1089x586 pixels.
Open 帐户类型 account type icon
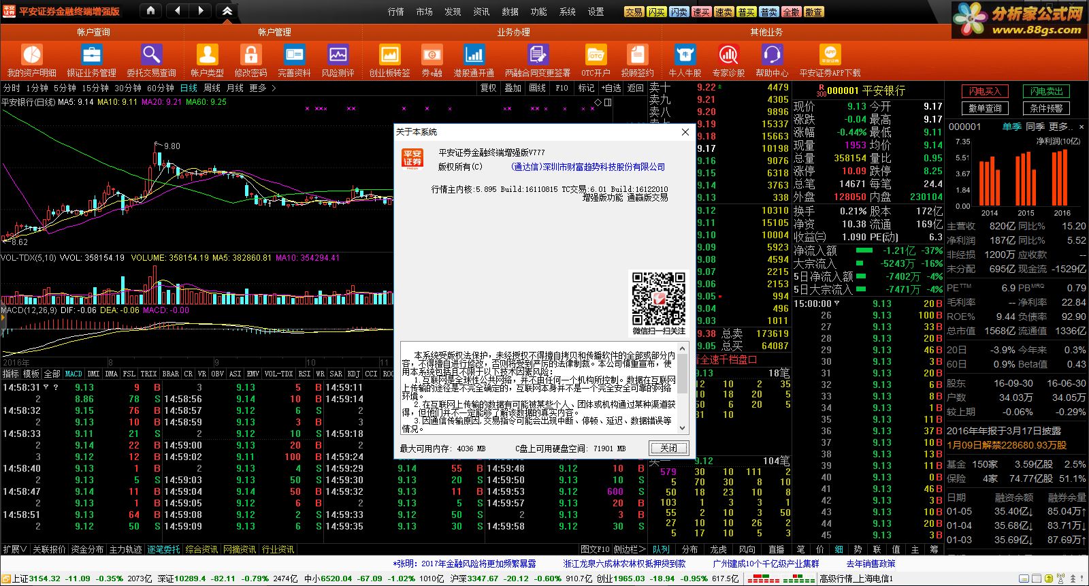click(x=207, y=54)
